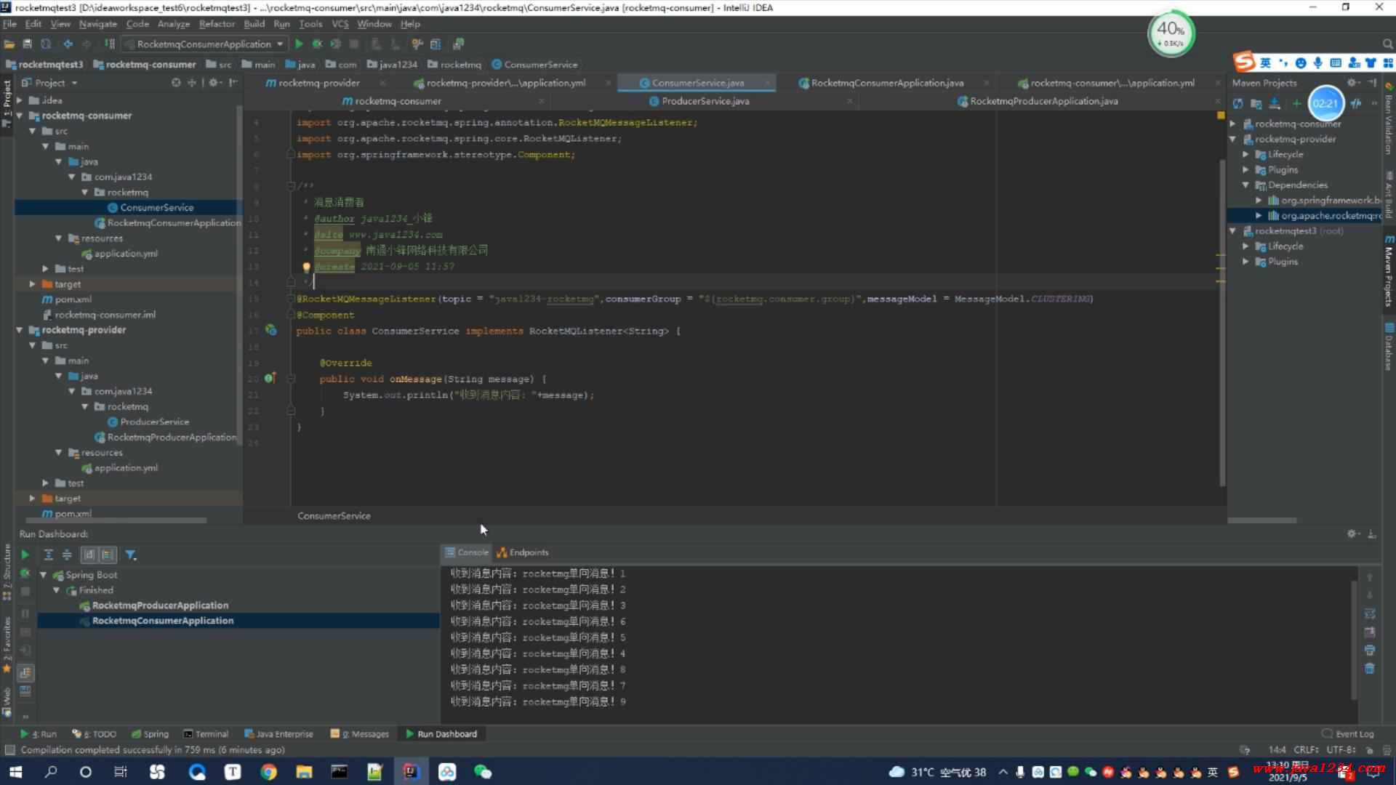Open the Refactor menu
1396x785 pixels.
[x=217, y=24]
